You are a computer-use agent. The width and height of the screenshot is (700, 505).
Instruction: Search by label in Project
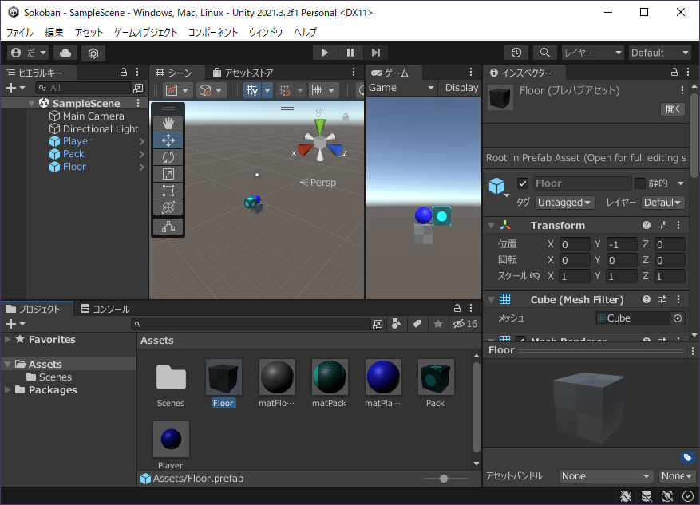click(x=417, y=324)
